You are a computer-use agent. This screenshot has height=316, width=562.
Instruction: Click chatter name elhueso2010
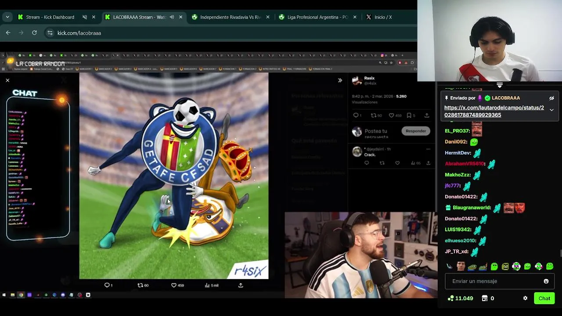tap(460, 241)
